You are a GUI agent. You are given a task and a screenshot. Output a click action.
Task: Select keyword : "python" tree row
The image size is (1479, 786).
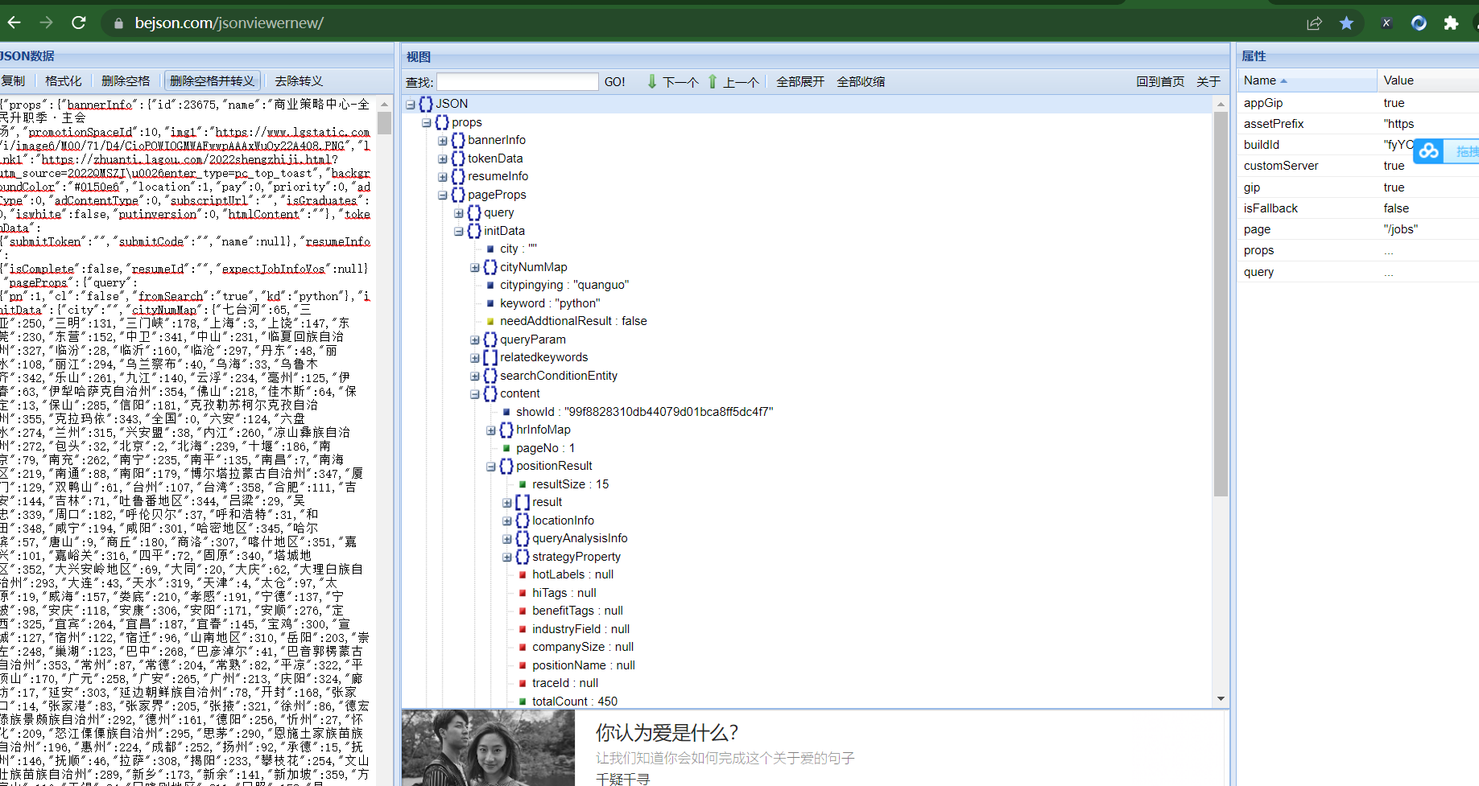tap(550, 303)
